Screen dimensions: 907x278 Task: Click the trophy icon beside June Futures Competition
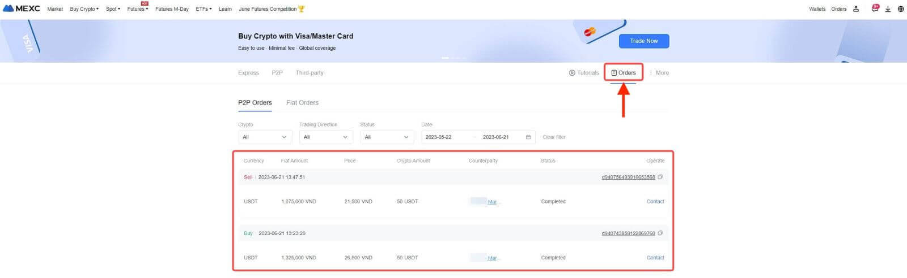[301, 9]
